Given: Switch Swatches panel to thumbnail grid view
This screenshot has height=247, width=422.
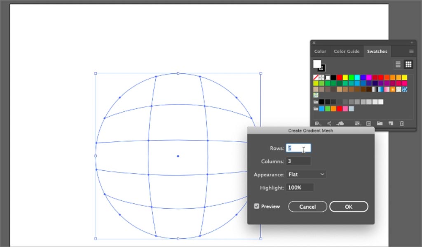Looking at the screenshot, I should (x=408, y=64).
